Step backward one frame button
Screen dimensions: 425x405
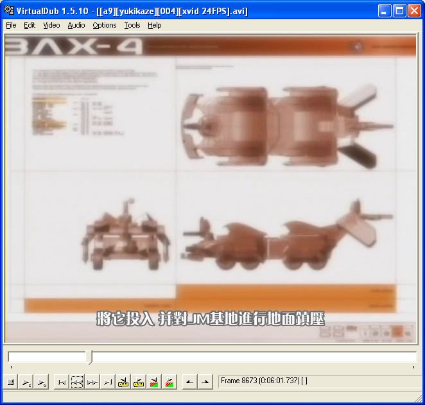click(x=77, y=382)
